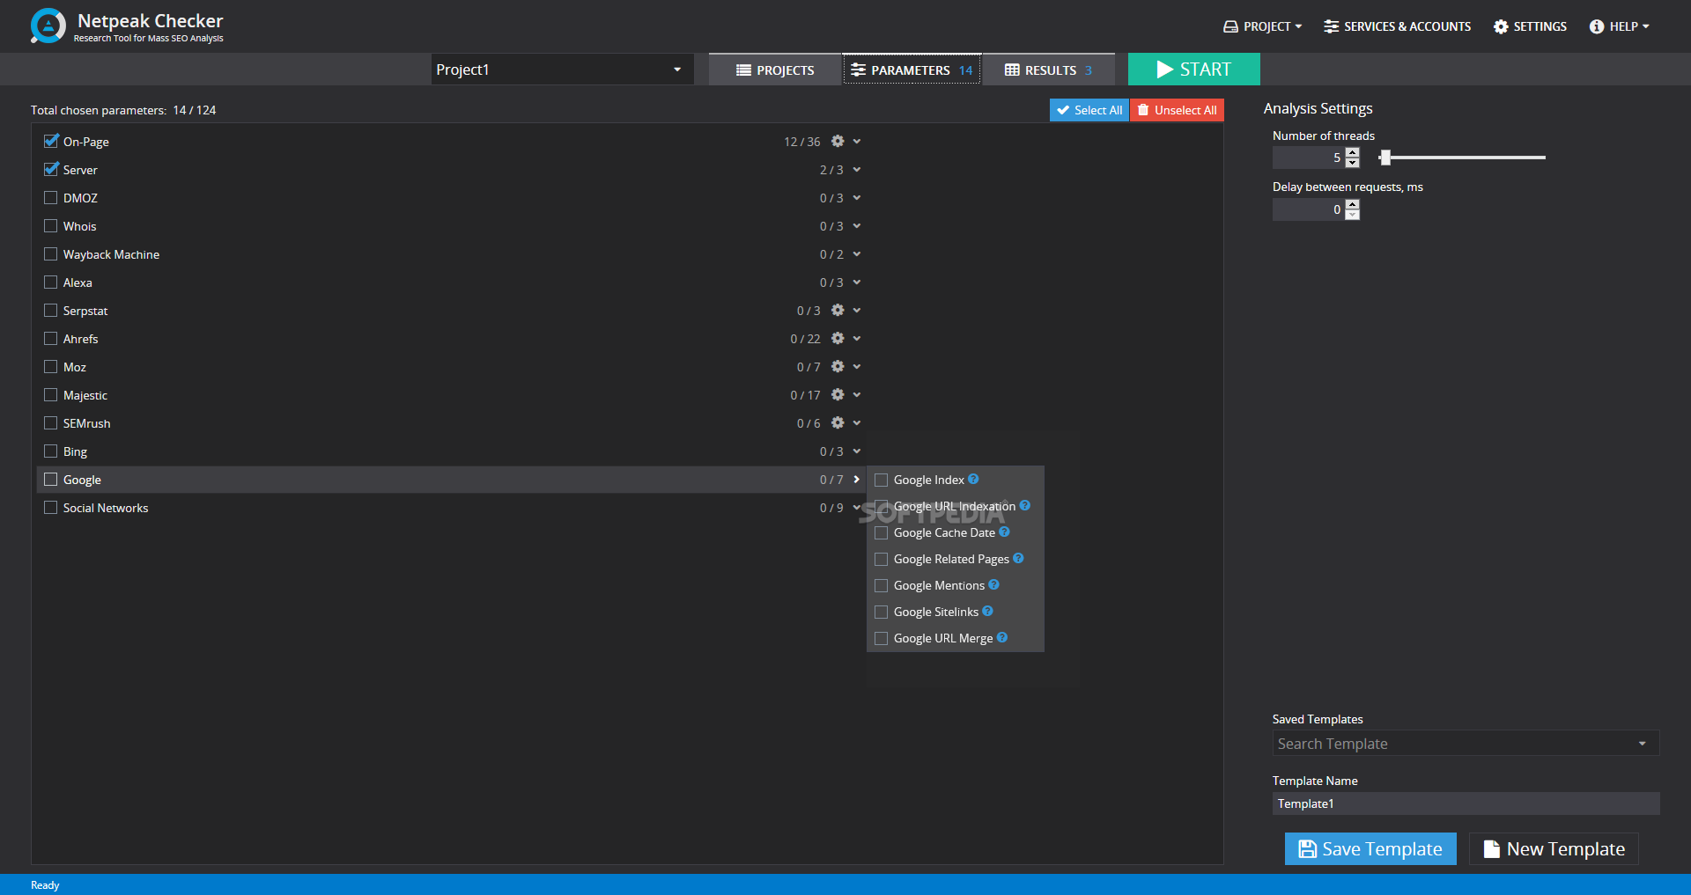Open Ahrefs settings gear icon
This screenshot has height=895, width=1691.
[838, 338]
